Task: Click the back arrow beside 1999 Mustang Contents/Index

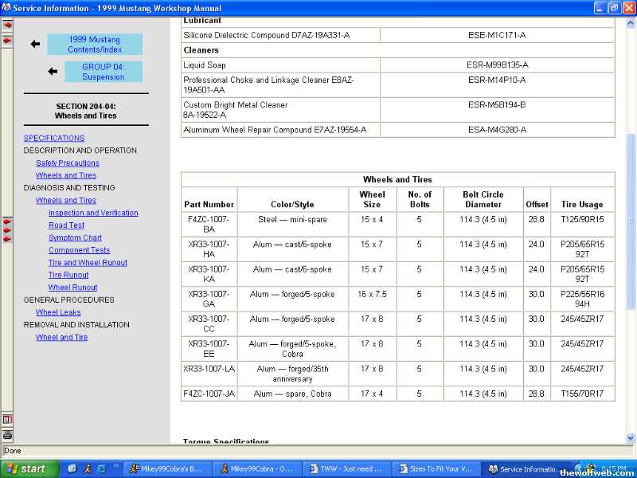Action: (35, 45)
